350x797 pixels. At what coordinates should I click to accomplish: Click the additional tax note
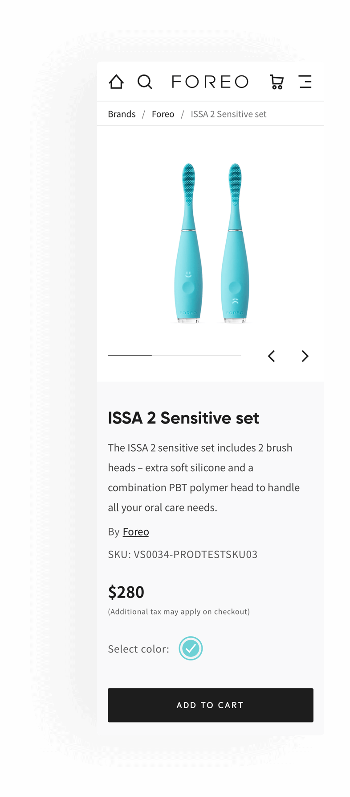click(x=179, y=612)
